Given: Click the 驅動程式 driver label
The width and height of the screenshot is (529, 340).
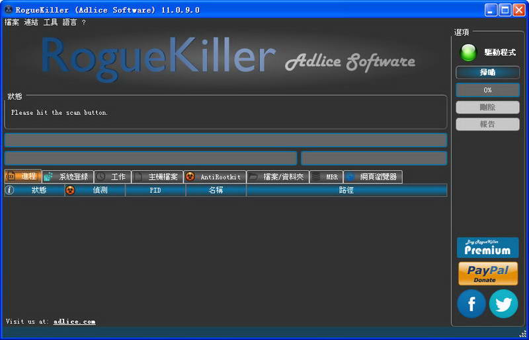Looking at the screenshot, I should (500, 52).
